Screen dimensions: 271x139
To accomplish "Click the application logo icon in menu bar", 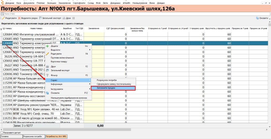I will tap(2, 3).
